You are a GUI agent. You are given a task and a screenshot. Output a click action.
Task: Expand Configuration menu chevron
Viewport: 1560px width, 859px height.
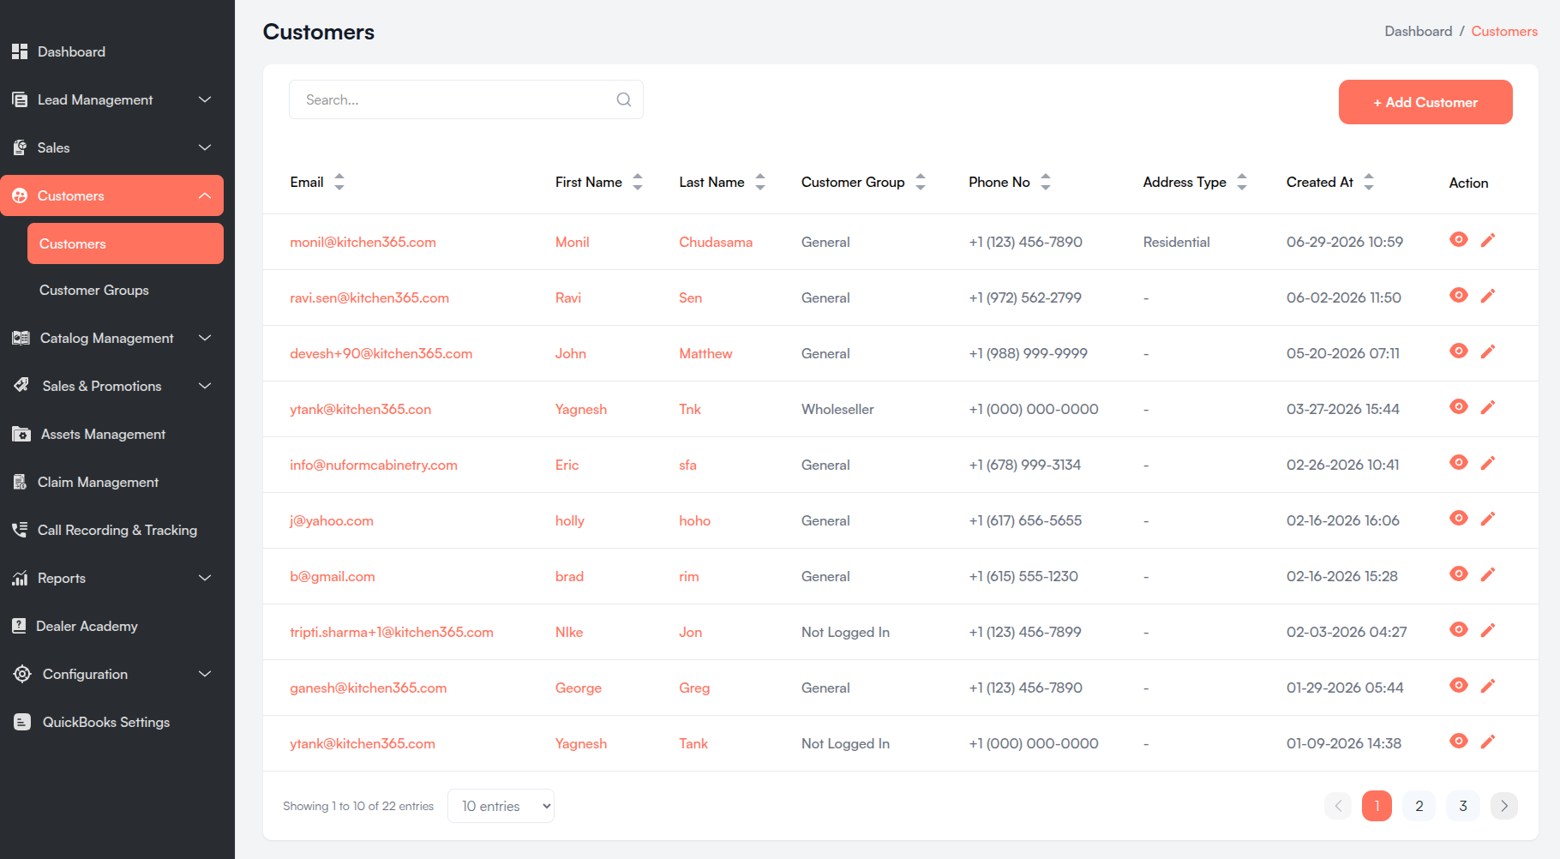tap(205, 674)
